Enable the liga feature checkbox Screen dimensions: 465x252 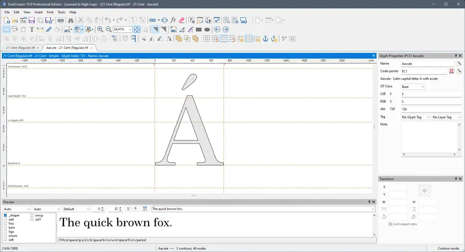(5, 232)
